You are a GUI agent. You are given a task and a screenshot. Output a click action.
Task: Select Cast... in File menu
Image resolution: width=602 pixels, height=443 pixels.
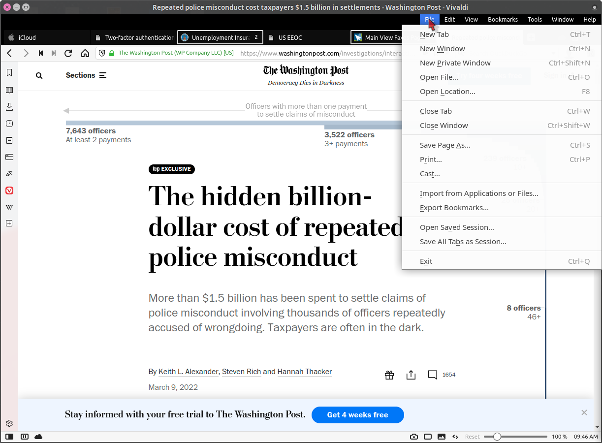[502, 174]
